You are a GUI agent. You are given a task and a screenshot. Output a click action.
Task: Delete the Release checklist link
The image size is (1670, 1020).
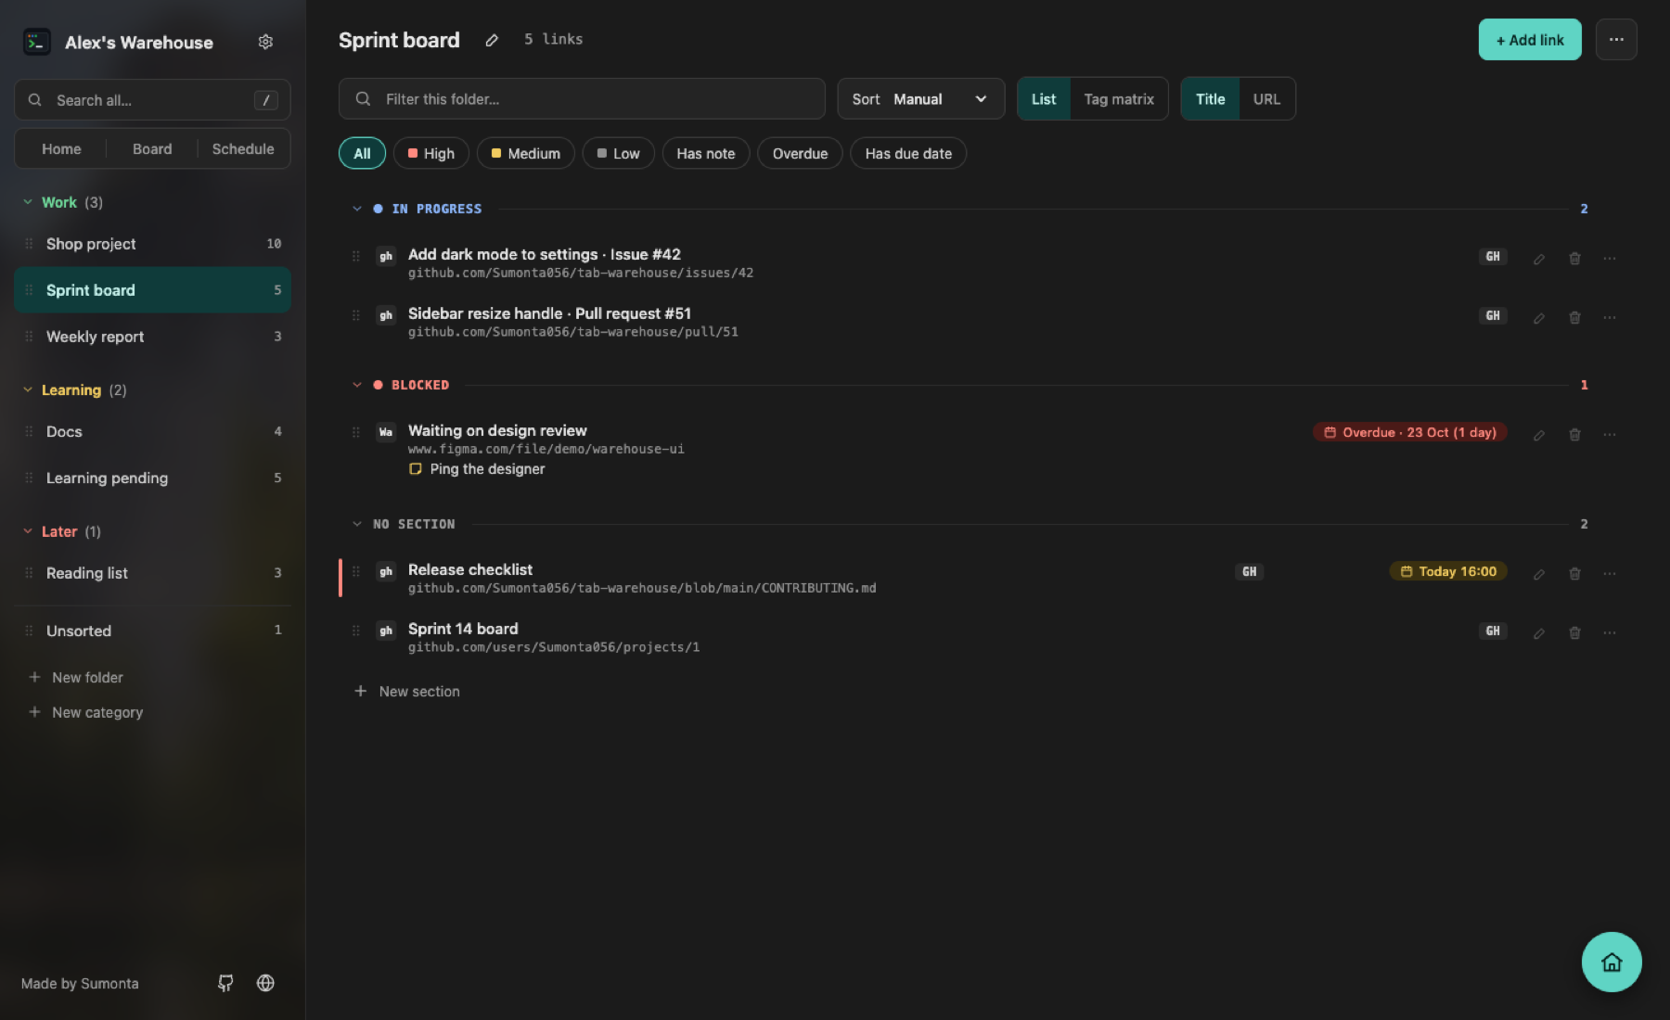[1574, 573]
